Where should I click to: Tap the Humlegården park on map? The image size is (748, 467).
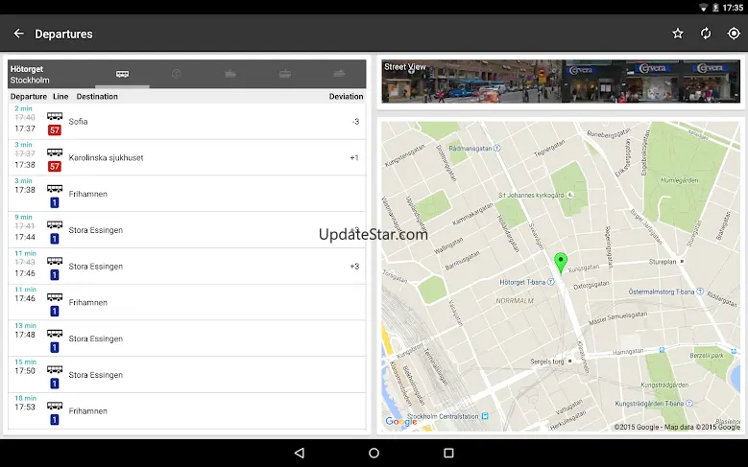point(679,180)
